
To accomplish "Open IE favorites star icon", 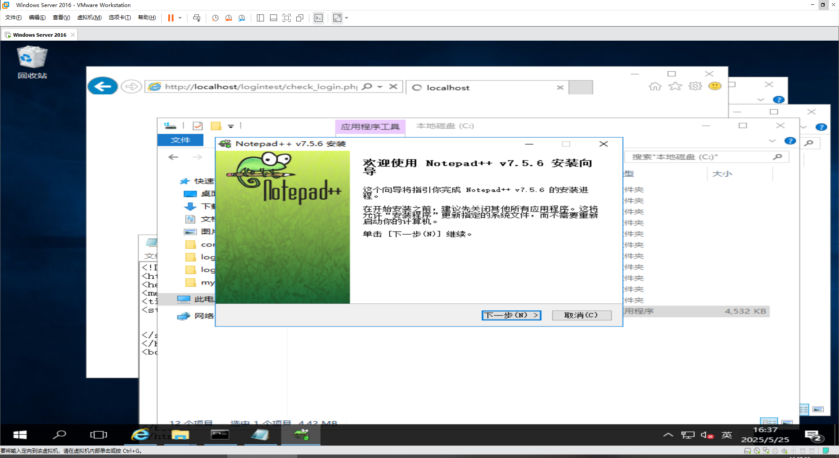I will pyautogui.click(x=675, y=86).
